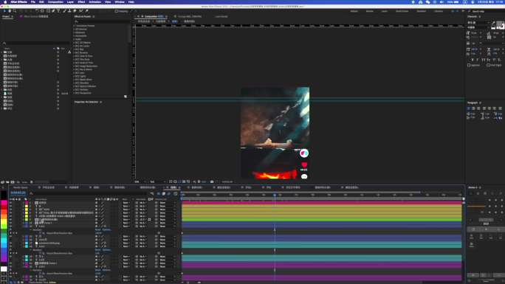Select the Puppet Pin tool
This screenshot has width=505, height=284.
click(86, 11)
